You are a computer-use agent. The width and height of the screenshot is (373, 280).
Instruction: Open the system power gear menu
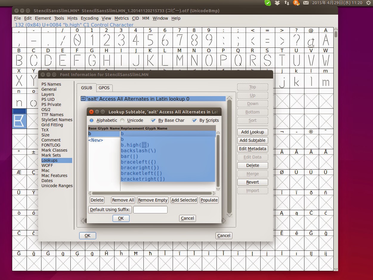pos(369,3)
